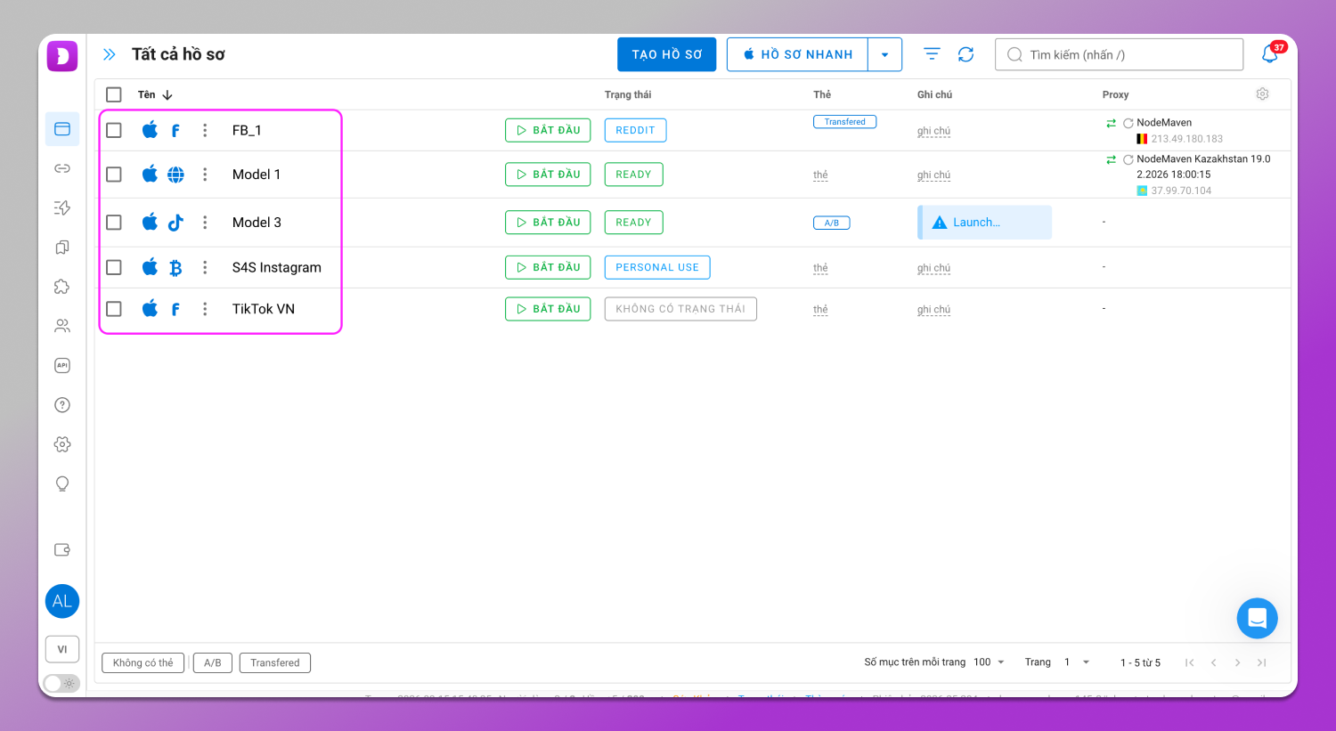
Task: Expand the sidebar with double chevron
Action: (109, 54)
